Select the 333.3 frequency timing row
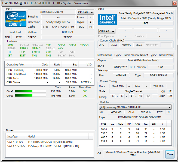Viewport: 178px width, 162px height. 135,142
